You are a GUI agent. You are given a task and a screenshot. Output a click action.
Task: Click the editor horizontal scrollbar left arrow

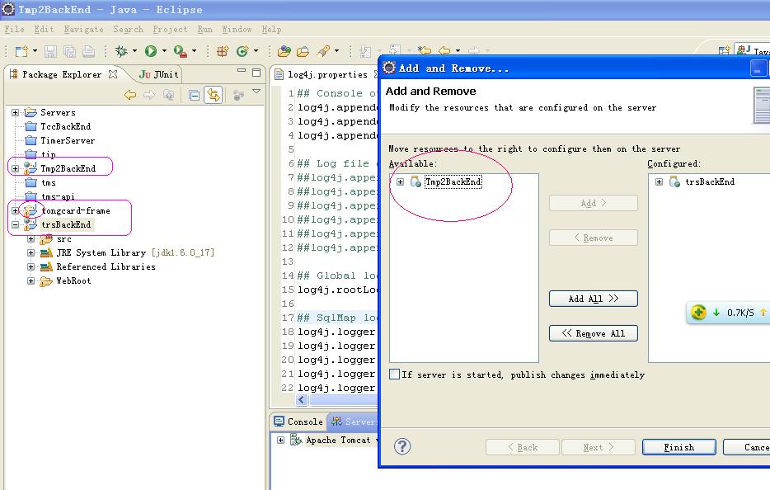pos(302,400)
